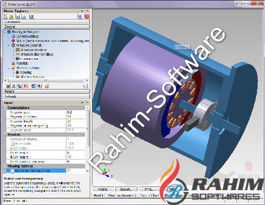This screenshot has height=205, width=265.
Task: Switch to the Chart tab
Action: [x=155, y=195]
